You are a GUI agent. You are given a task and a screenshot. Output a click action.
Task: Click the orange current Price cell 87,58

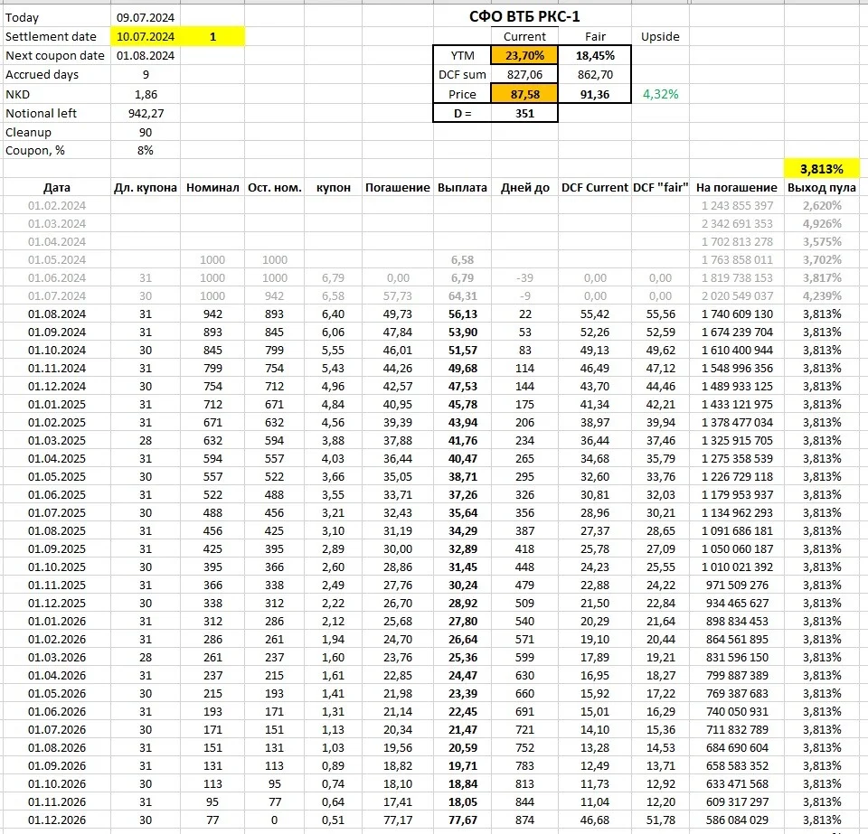coord(524,95)
